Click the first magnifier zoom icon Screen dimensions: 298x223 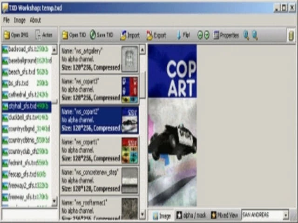[x=246, y=35]
